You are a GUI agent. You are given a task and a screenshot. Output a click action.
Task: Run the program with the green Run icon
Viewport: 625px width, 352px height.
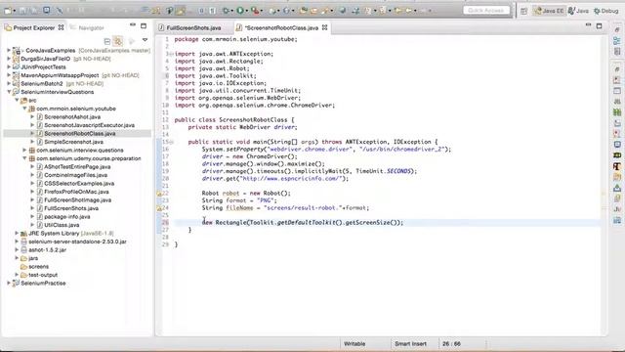click(240, 11)
